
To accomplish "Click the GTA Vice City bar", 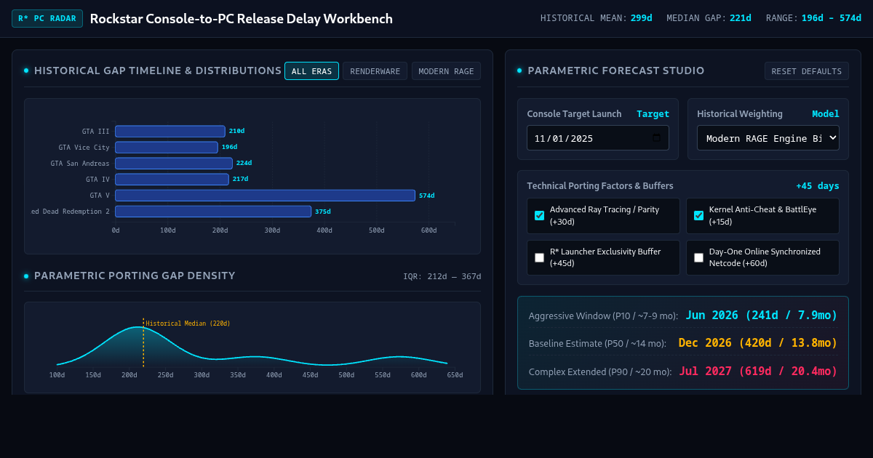I will (x=167, y=148).
